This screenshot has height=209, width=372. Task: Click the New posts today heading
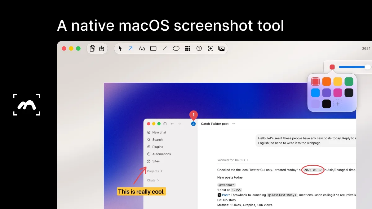pyautogui.click(x=230, y=177)
